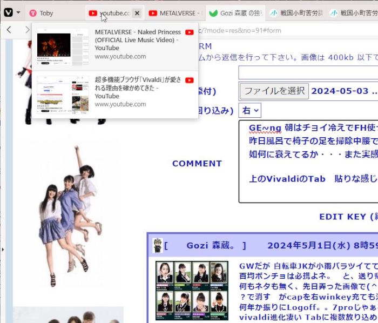Click YouTube icon beside METALVERSE preview title
This screenshot has height=323, width=378.
click(189, 32)
